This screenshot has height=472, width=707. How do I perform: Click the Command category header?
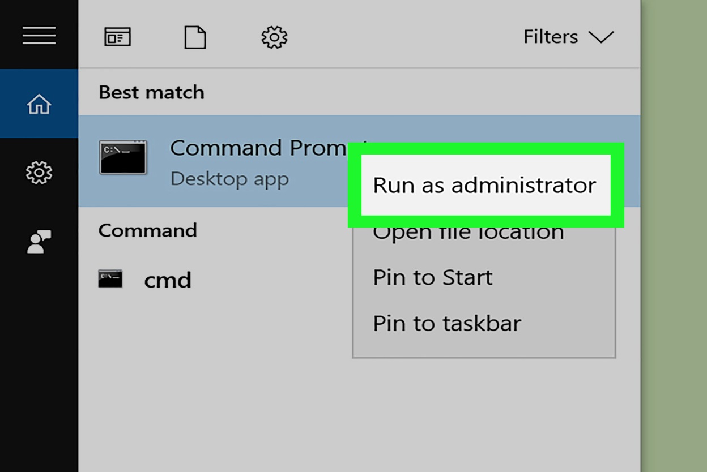148,230
